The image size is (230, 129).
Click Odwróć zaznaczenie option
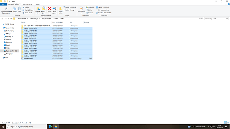coord(103,13)
